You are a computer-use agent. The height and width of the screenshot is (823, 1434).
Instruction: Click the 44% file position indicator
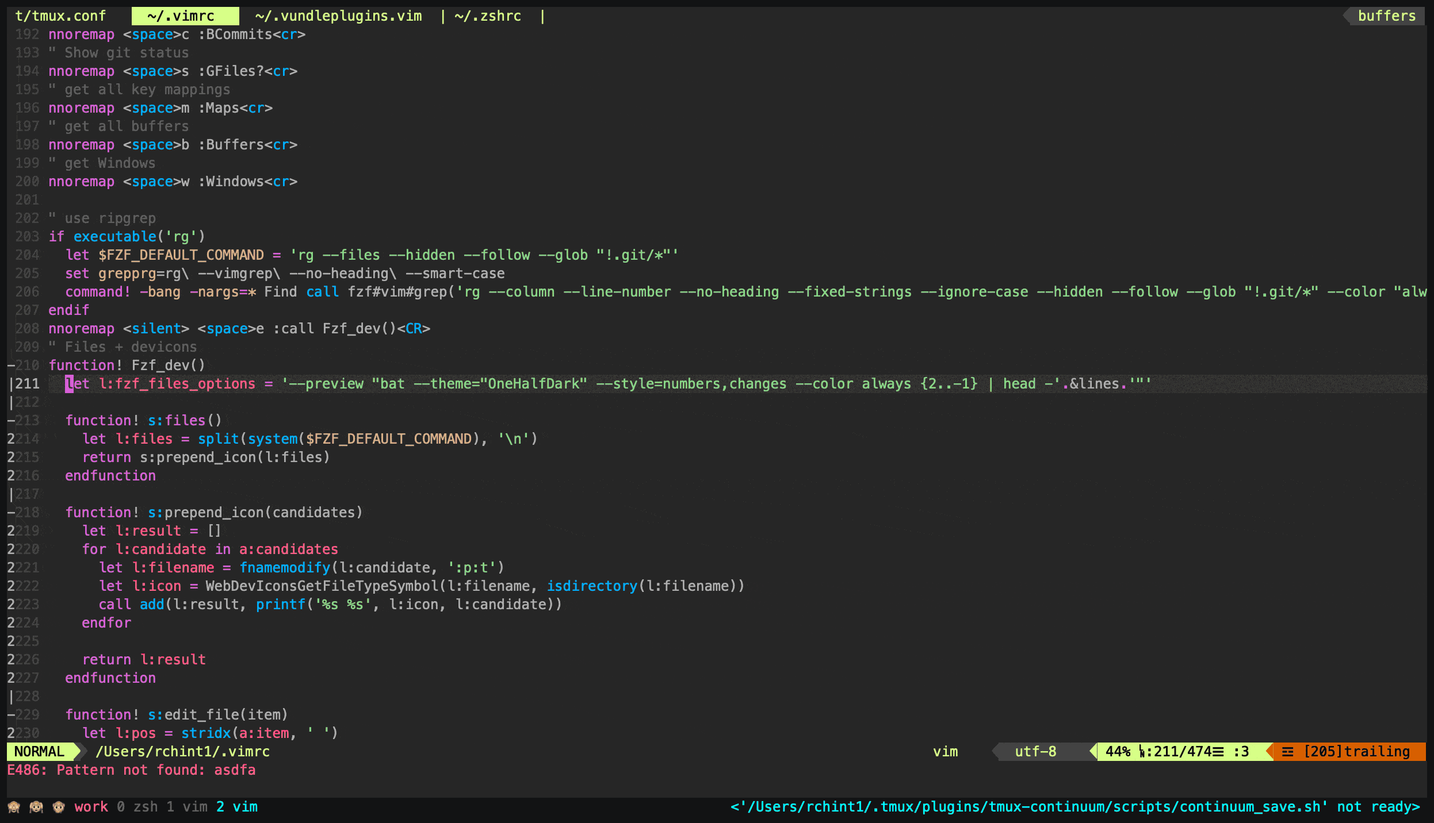[x=1118, y=752]
